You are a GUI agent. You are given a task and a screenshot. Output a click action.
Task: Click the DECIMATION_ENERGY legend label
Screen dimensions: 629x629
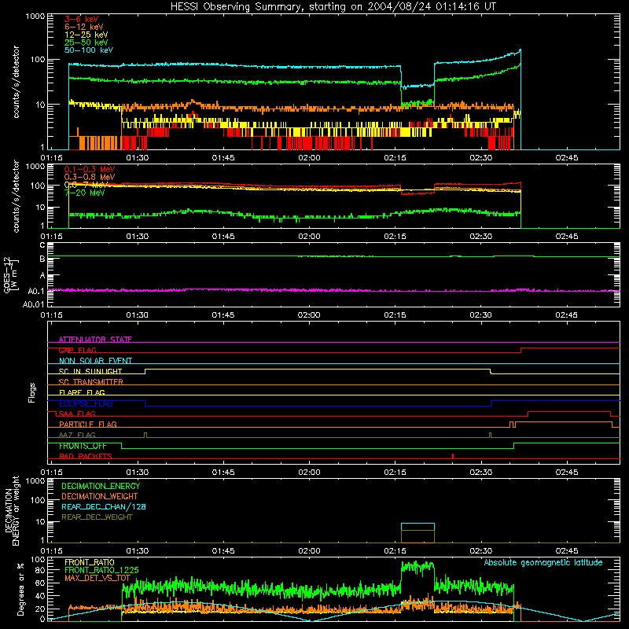(x=101, y=486)
